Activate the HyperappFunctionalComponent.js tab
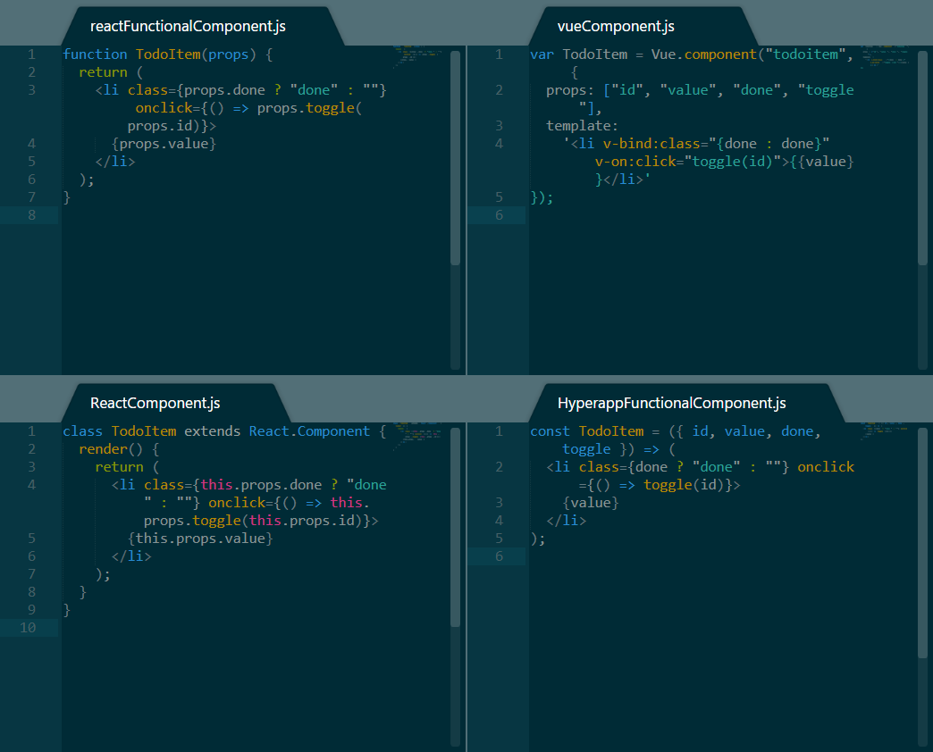Image resolution: width=933 pixels, height=752 pixels. click(671, 403)
